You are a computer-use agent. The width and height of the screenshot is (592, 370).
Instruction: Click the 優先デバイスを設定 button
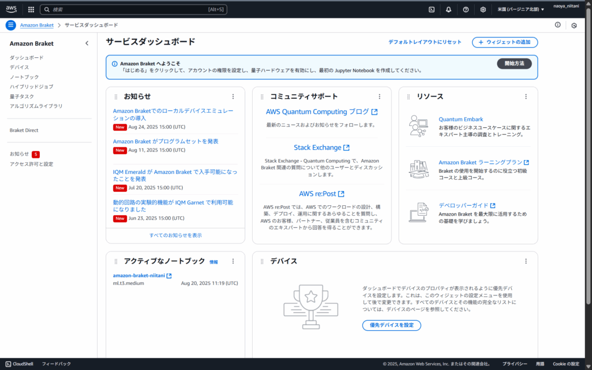[x=391, y=325]
